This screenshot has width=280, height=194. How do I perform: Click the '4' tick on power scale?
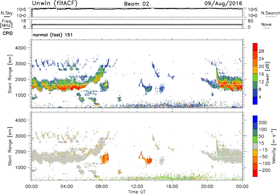[260, 97]
